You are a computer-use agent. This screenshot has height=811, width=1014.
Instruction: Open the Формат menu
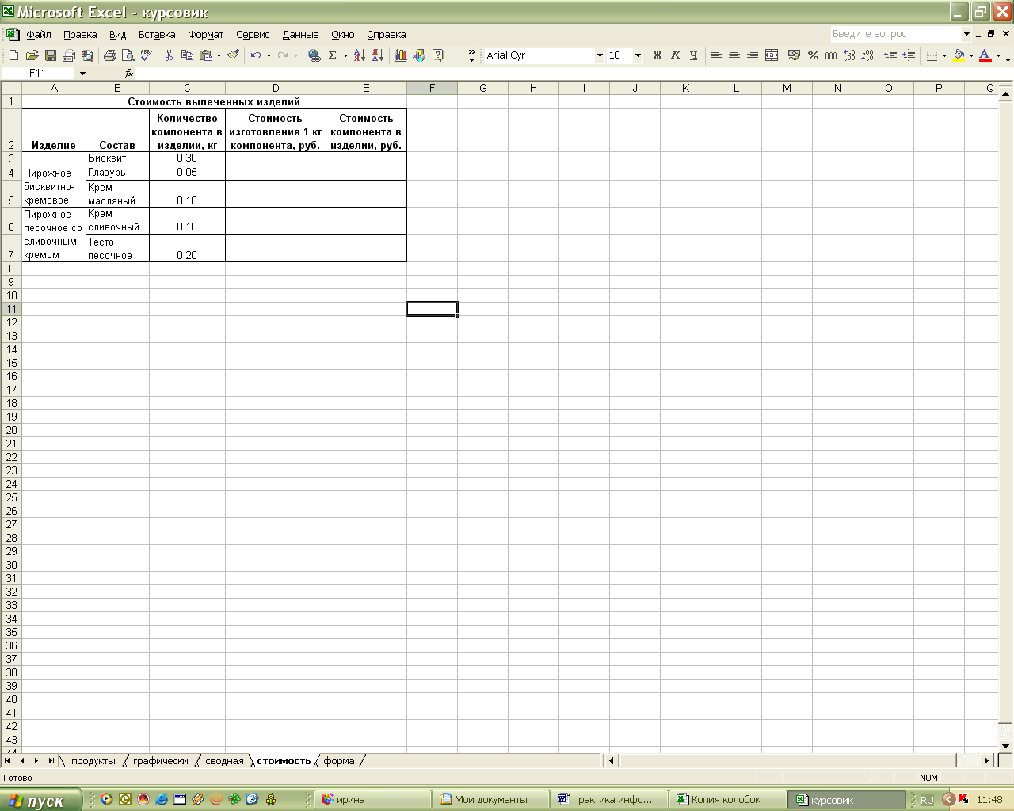tap(206, 34)
